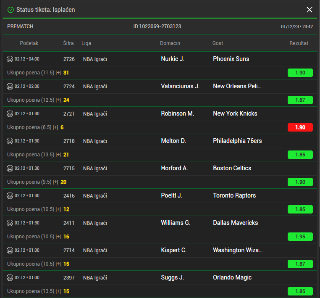Click the 1.85 odds badge for Melton D.
Image resolution: width=320 pixels, height=298 pixels.
(300, 155)
